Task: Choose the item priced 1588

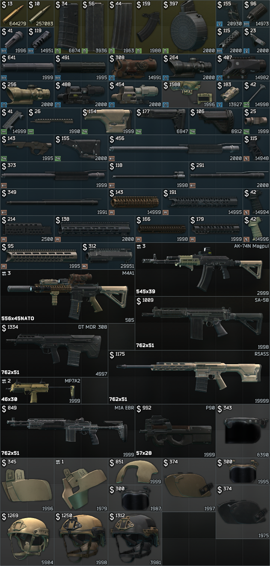Action: coord(188,94)
